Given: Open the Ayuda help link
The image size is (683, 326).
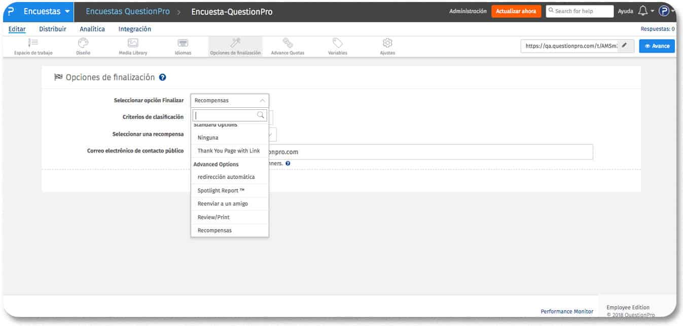Looking at the screenshot, I should coord(625,11).
